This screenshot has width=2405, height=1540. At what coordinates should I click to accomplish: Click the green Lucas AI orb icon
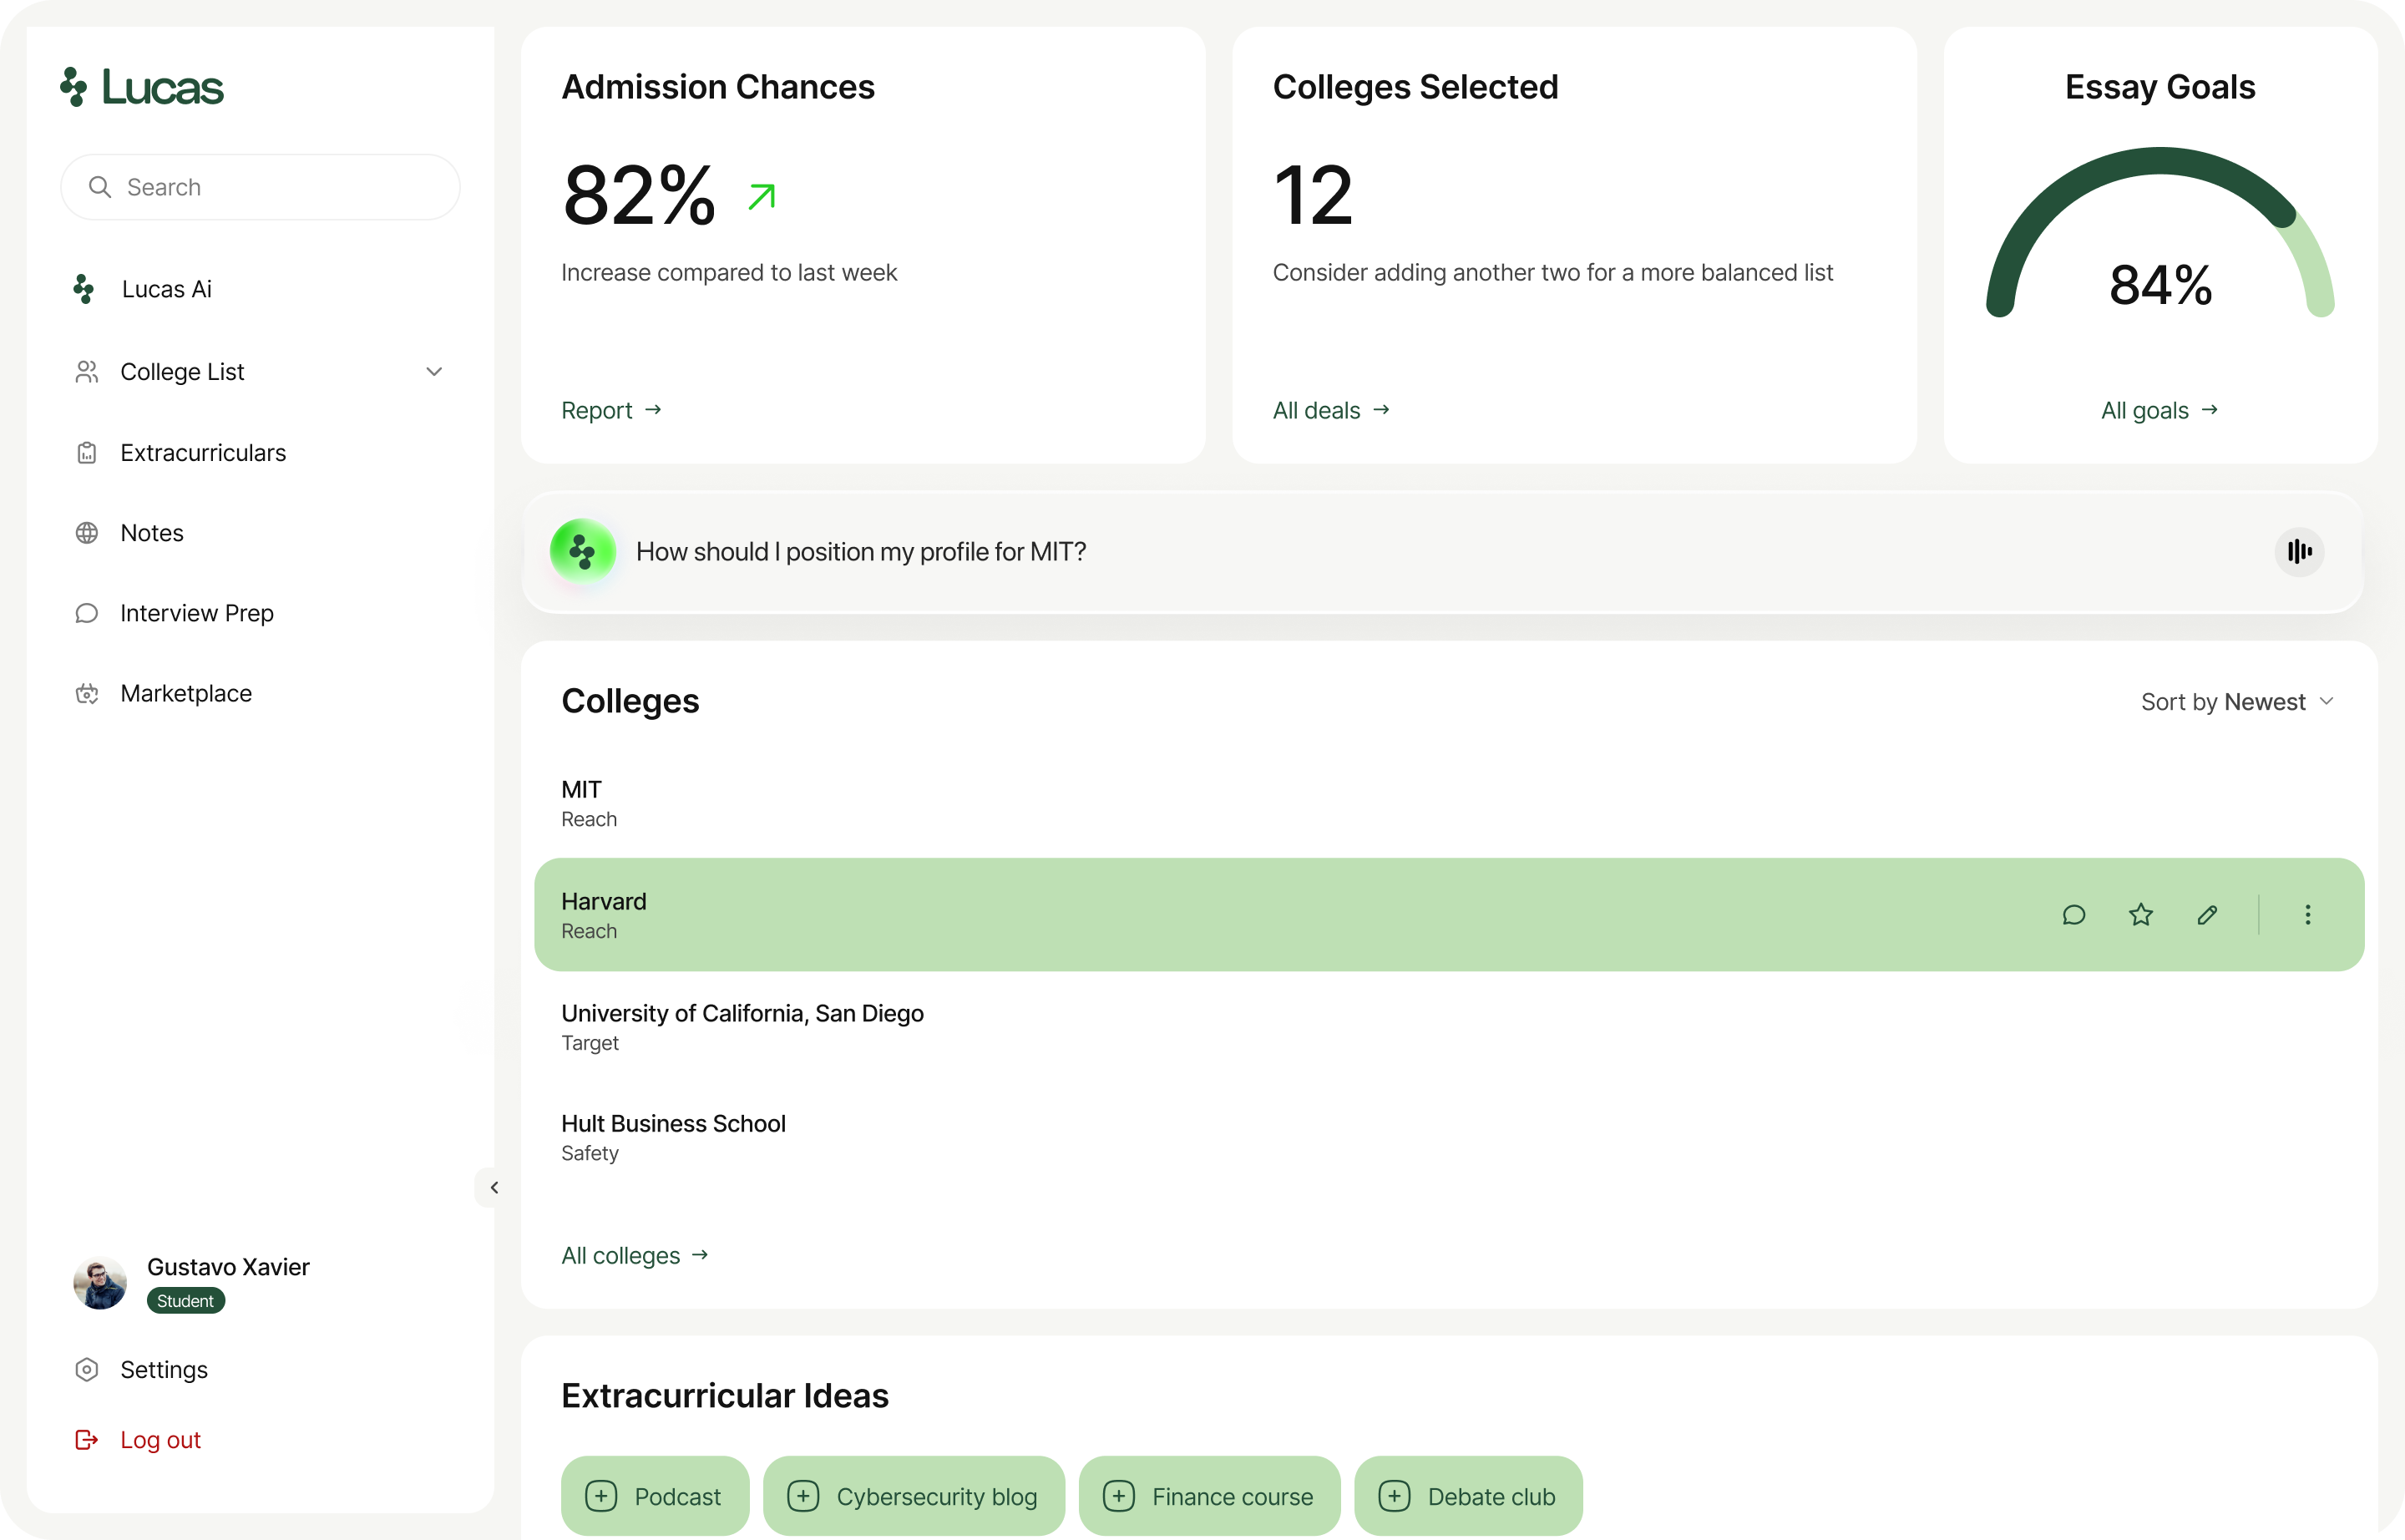coord(582,551)
